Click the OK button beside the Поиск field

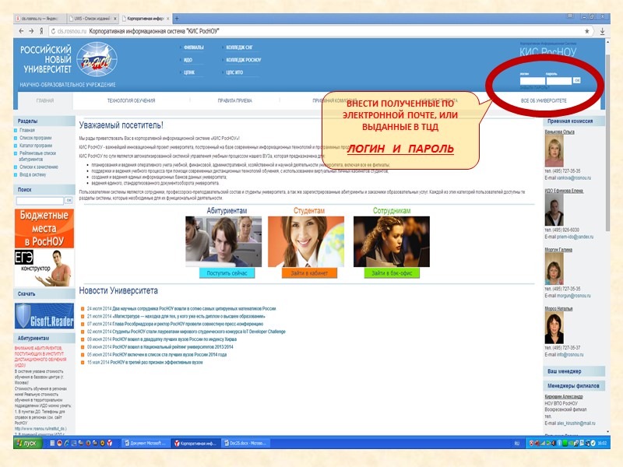point(69,201)
